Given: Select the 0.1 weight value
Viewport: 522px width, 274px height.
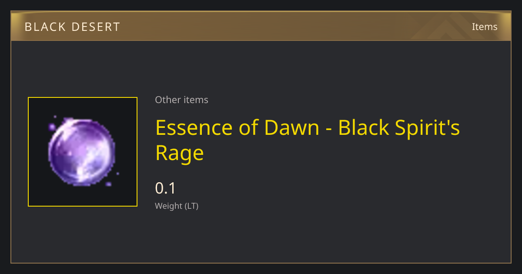Looking at the screenshot, I should pos(165,188).
